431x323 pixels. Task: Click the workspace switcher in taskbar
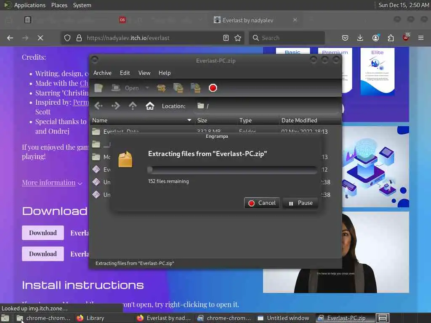[x=382, y=318]
